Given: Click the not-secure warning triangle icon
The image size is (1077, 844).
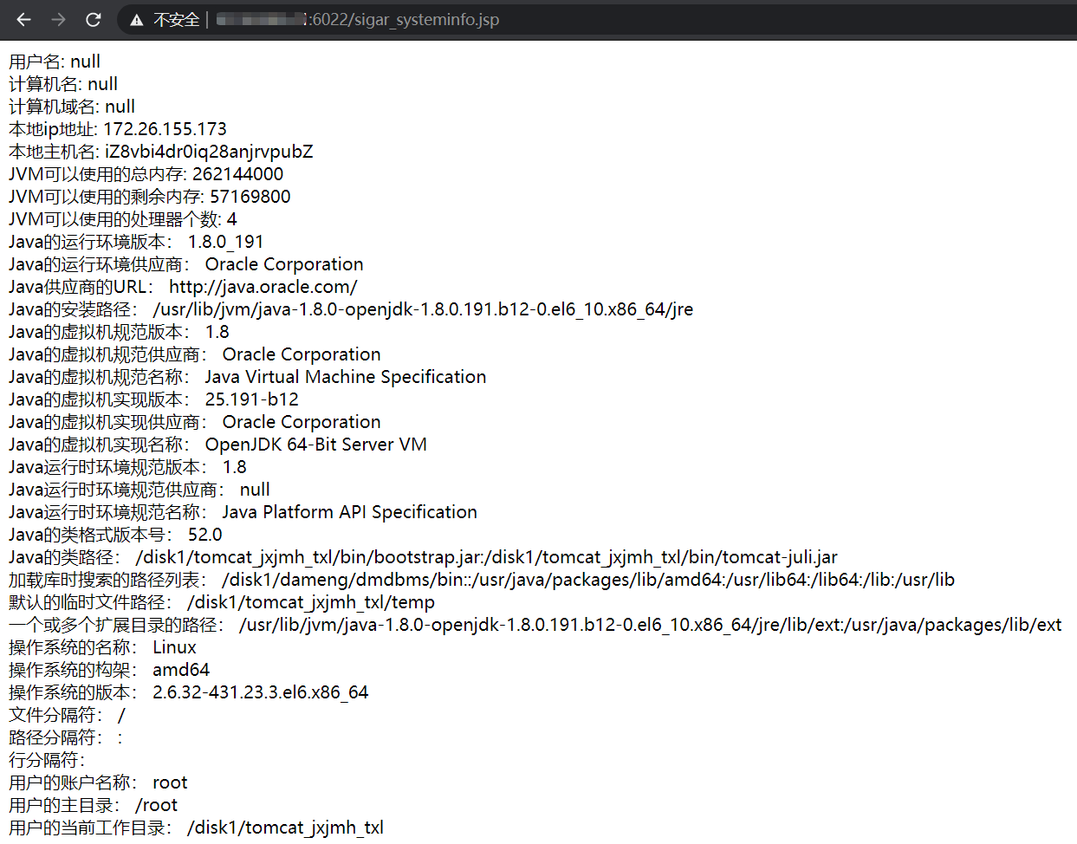Looking at the screenshot, I should tap(137, 20).
